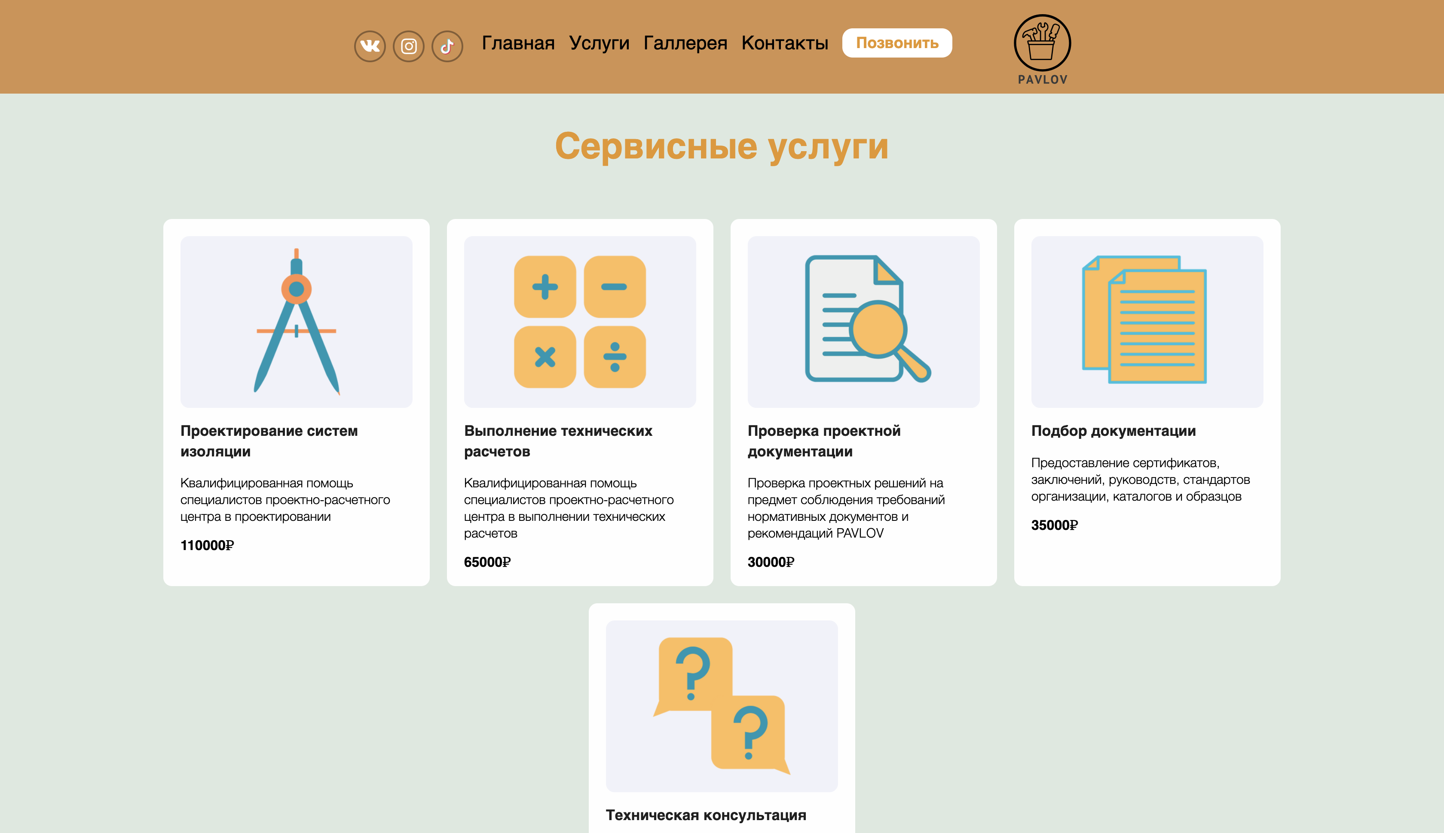Click the price 110000₽
The image size is (1444, 833).
click(207, 545)
